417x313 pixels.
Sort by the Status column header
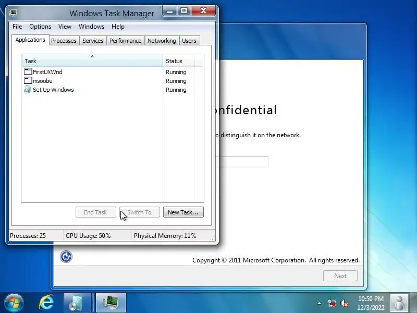[x=179, y=61]
